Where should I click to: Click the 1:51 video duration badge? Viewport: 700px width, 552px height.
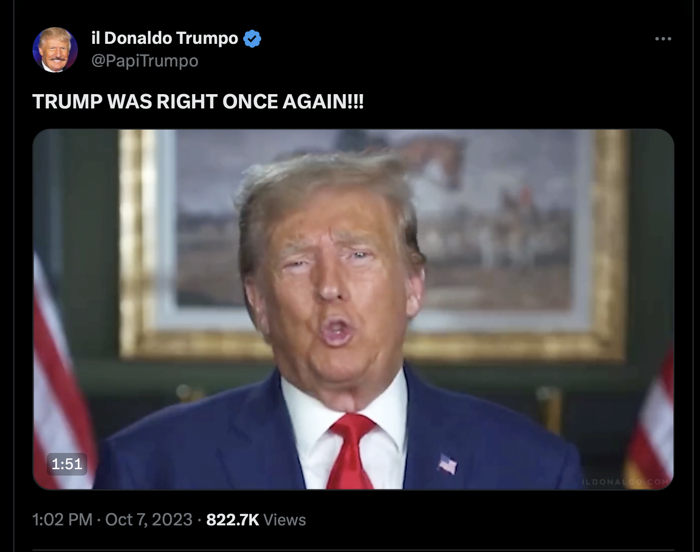click(x=67, y=464)
